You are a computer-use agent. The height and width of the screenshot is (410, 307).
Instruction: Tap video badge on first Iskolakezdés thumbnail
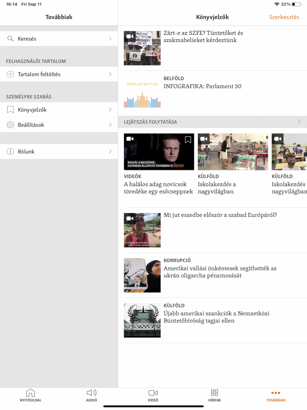tap(204, 139)
